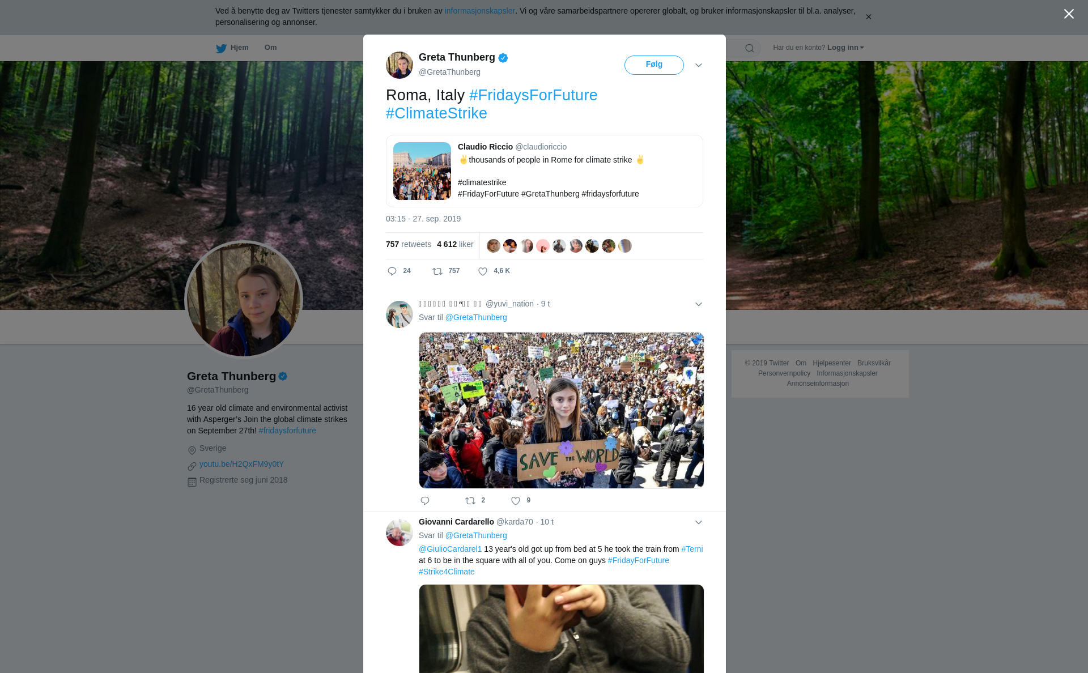The image size is (1088, 673).
Task: Close the tweet overlay with the X
Action: tap(1069, 14)
